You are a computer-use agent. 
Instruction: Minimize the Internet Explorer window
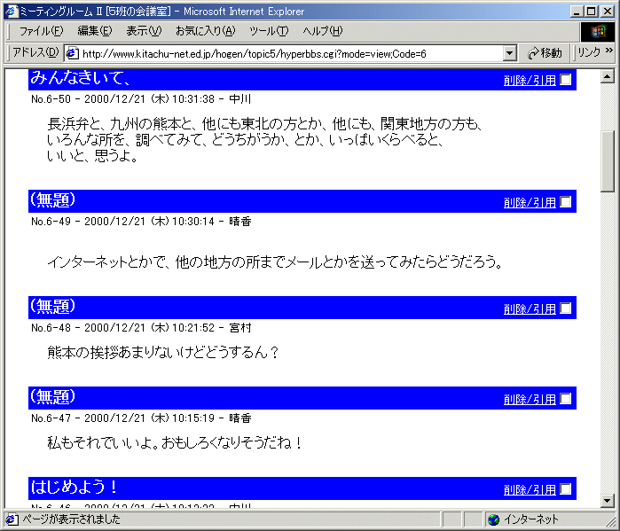point(577,12)
